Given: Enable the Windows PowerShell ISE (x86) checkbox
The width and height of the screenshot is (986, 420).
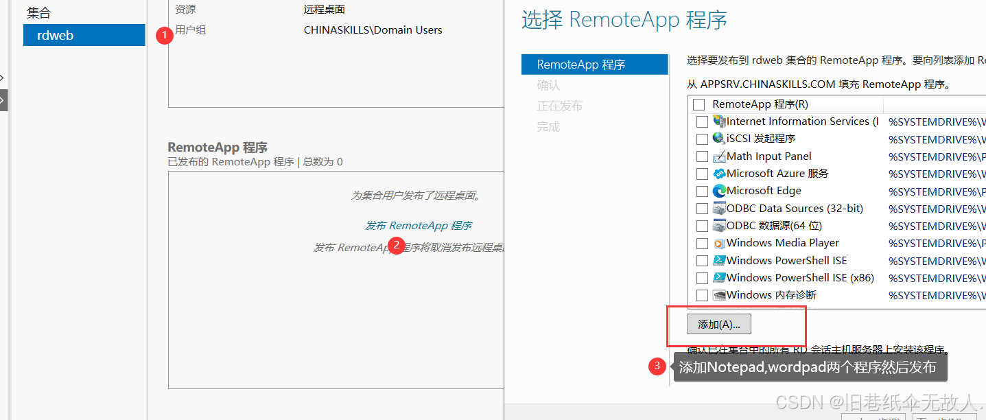Looking at the screenshot, I should [x=702, y=277].
